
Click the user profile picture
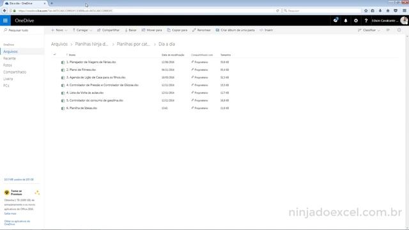click(404, 20)
